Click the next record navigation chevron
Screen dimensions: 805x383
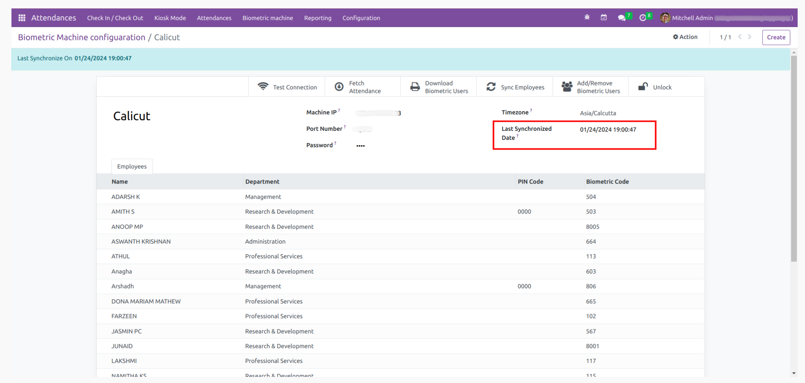[x=749, y=37]
